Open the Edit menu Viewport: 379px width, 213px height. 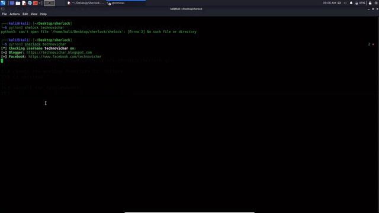pos(25,14)
